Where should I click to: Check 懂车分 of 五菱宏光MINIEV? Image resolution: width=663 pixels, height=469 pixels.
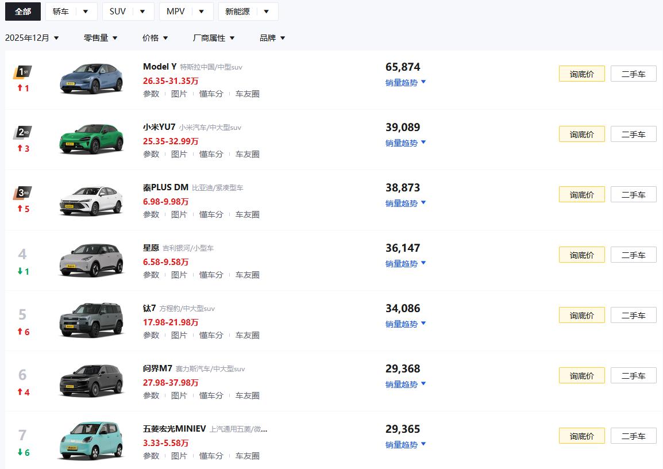[x=211, y=455]
